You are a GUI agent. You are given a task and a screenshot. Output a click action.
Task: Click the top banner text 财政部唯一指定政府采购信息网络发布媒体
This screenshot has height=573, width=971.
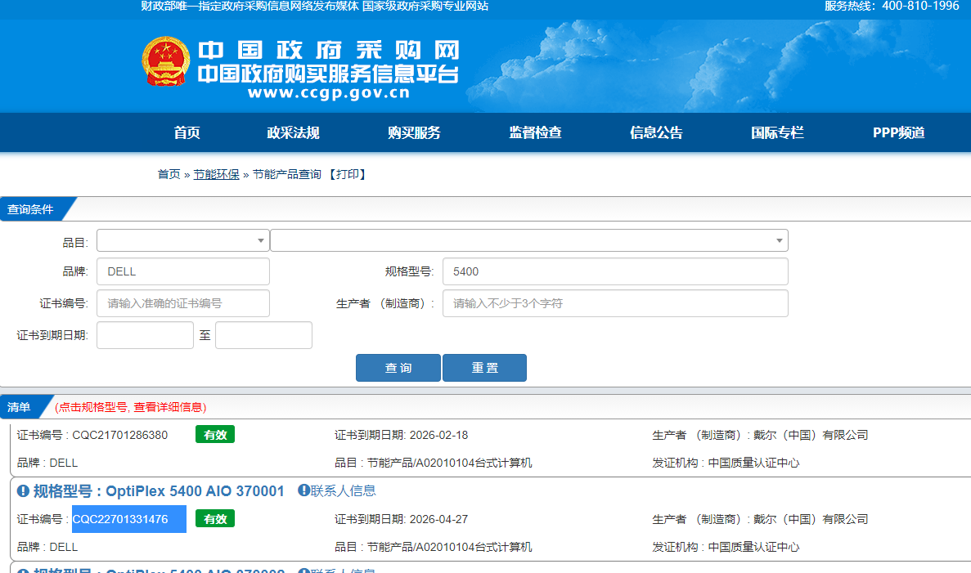(x=249, y=7)
